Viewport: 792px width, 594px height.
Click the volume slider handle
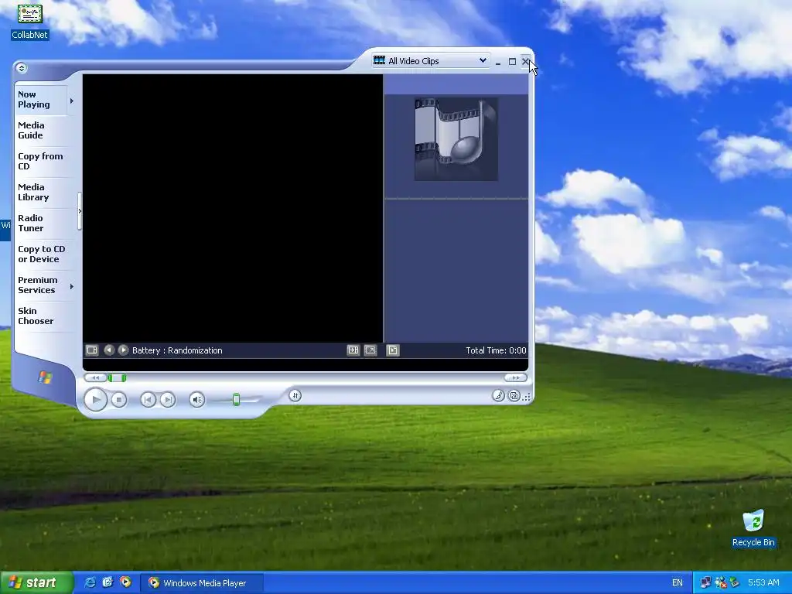(236, 400)
